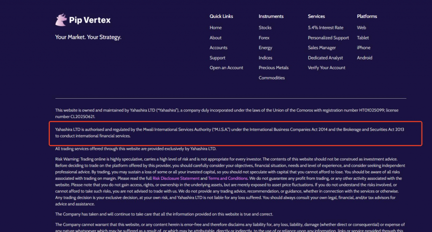The image size is (432, 232).
Task: Click Personalized Support link
Action: [328, 38]
